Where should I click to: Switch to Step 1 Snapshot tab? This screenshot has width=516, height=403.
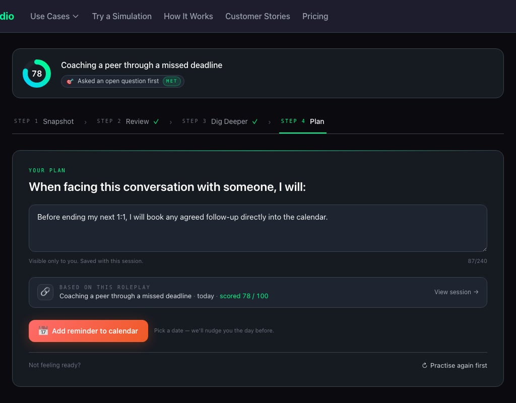point(44,121)
